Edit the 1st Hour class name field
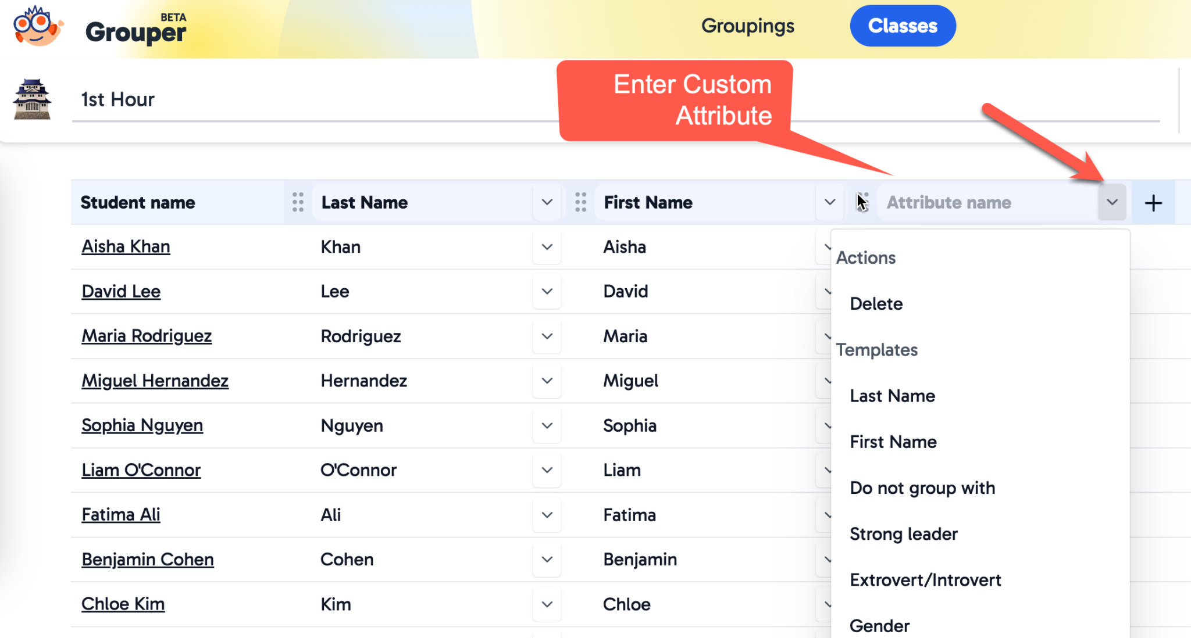This screenshot has height=638, width=1191. pyautogui.click(x=616, y=100)
